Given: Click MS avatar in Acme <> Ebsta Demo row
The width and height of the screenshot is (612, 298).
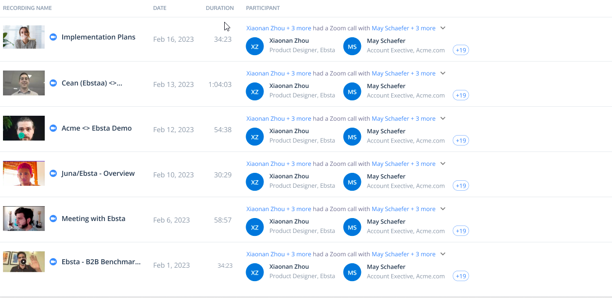Looking at the screenshot, I should coord(352,137).
